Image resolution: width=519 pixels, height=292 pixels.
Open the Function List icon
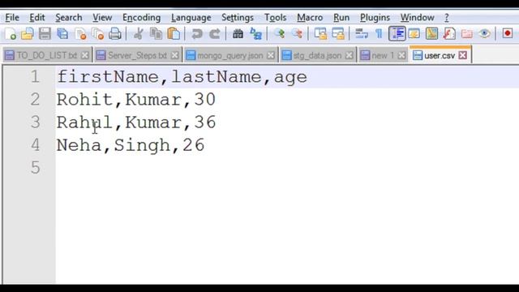(449, 34)
